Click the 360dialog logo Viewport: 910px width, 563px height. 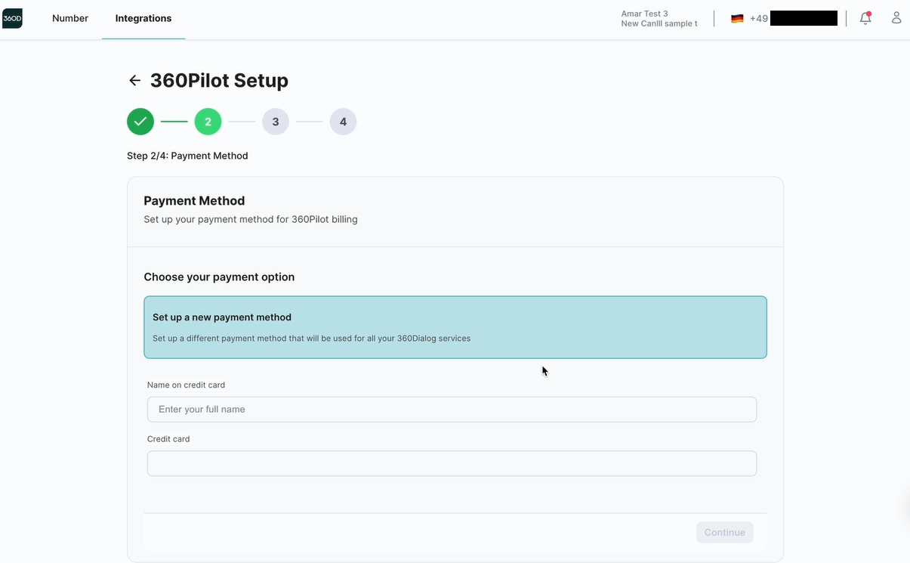click(x=12, y=18)
